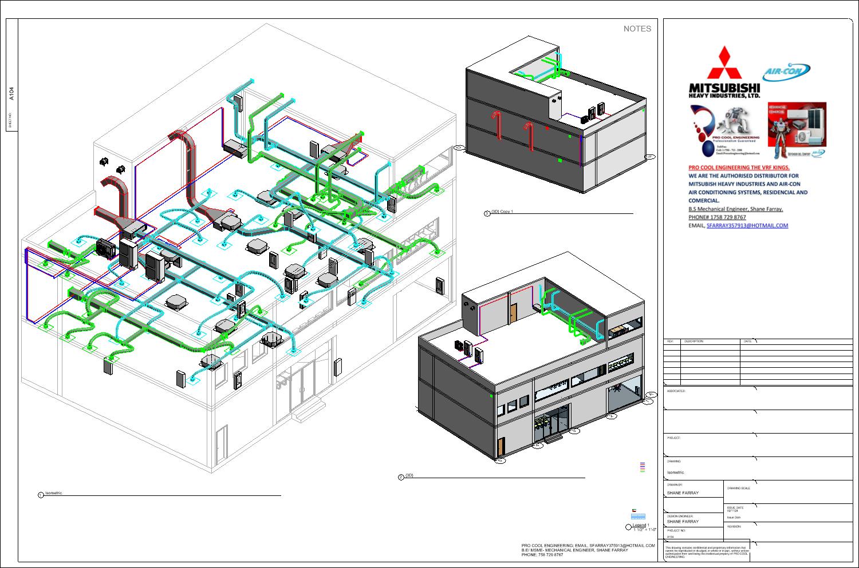Click the colored line legend near {3D} view
Image resolution: width=859 pixels, height=568 pixels.
coord(643,467)
